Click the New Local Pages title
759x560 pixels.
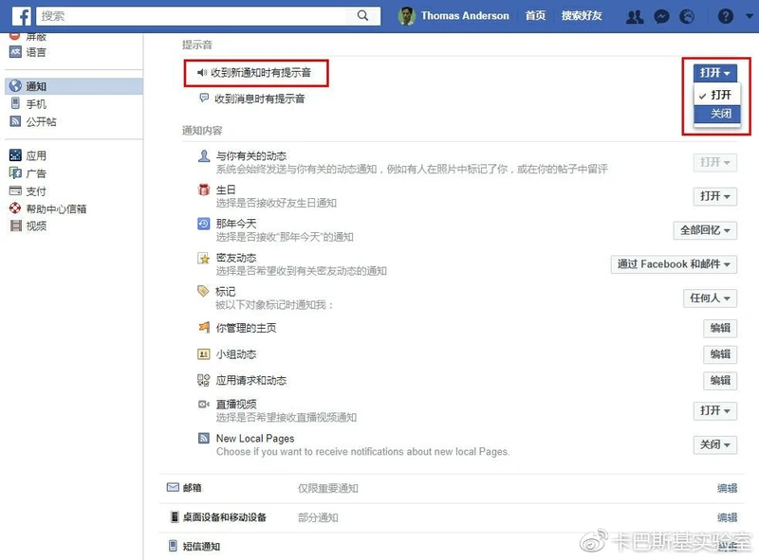(255, 438)
